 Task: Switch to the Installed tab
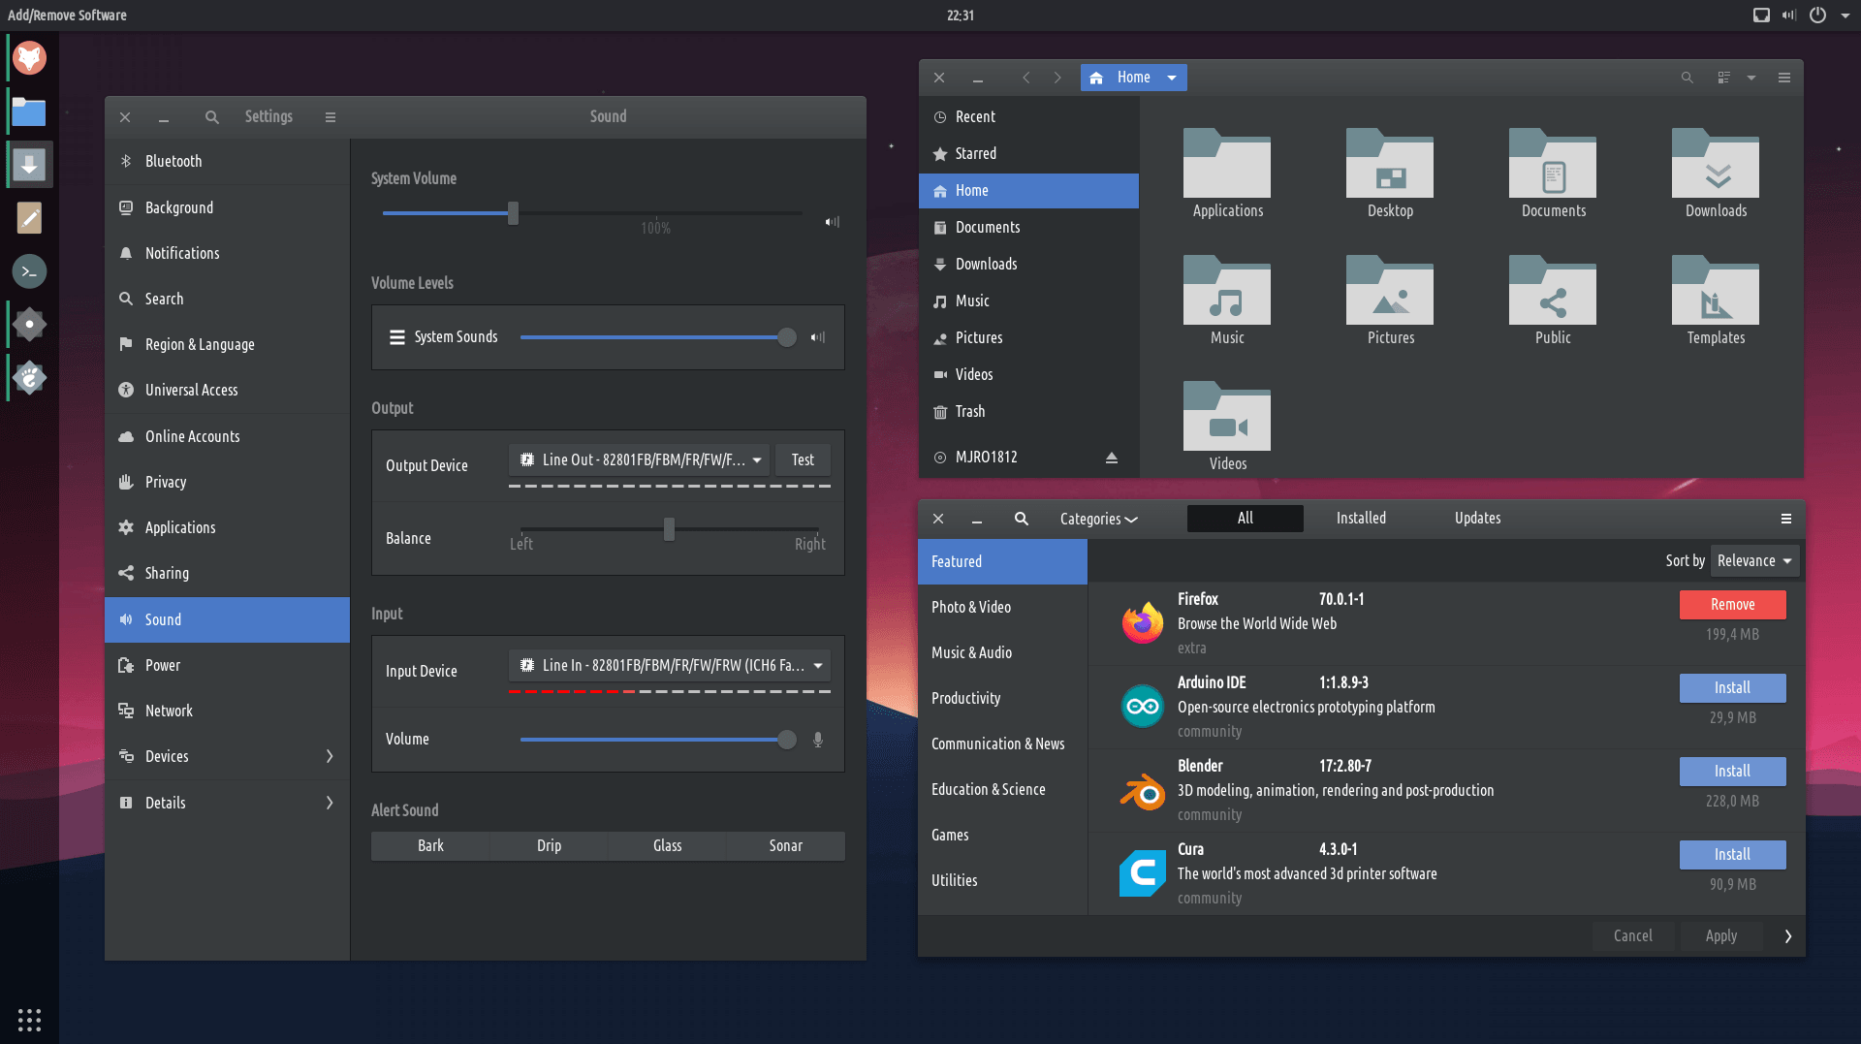[1361, 519]
